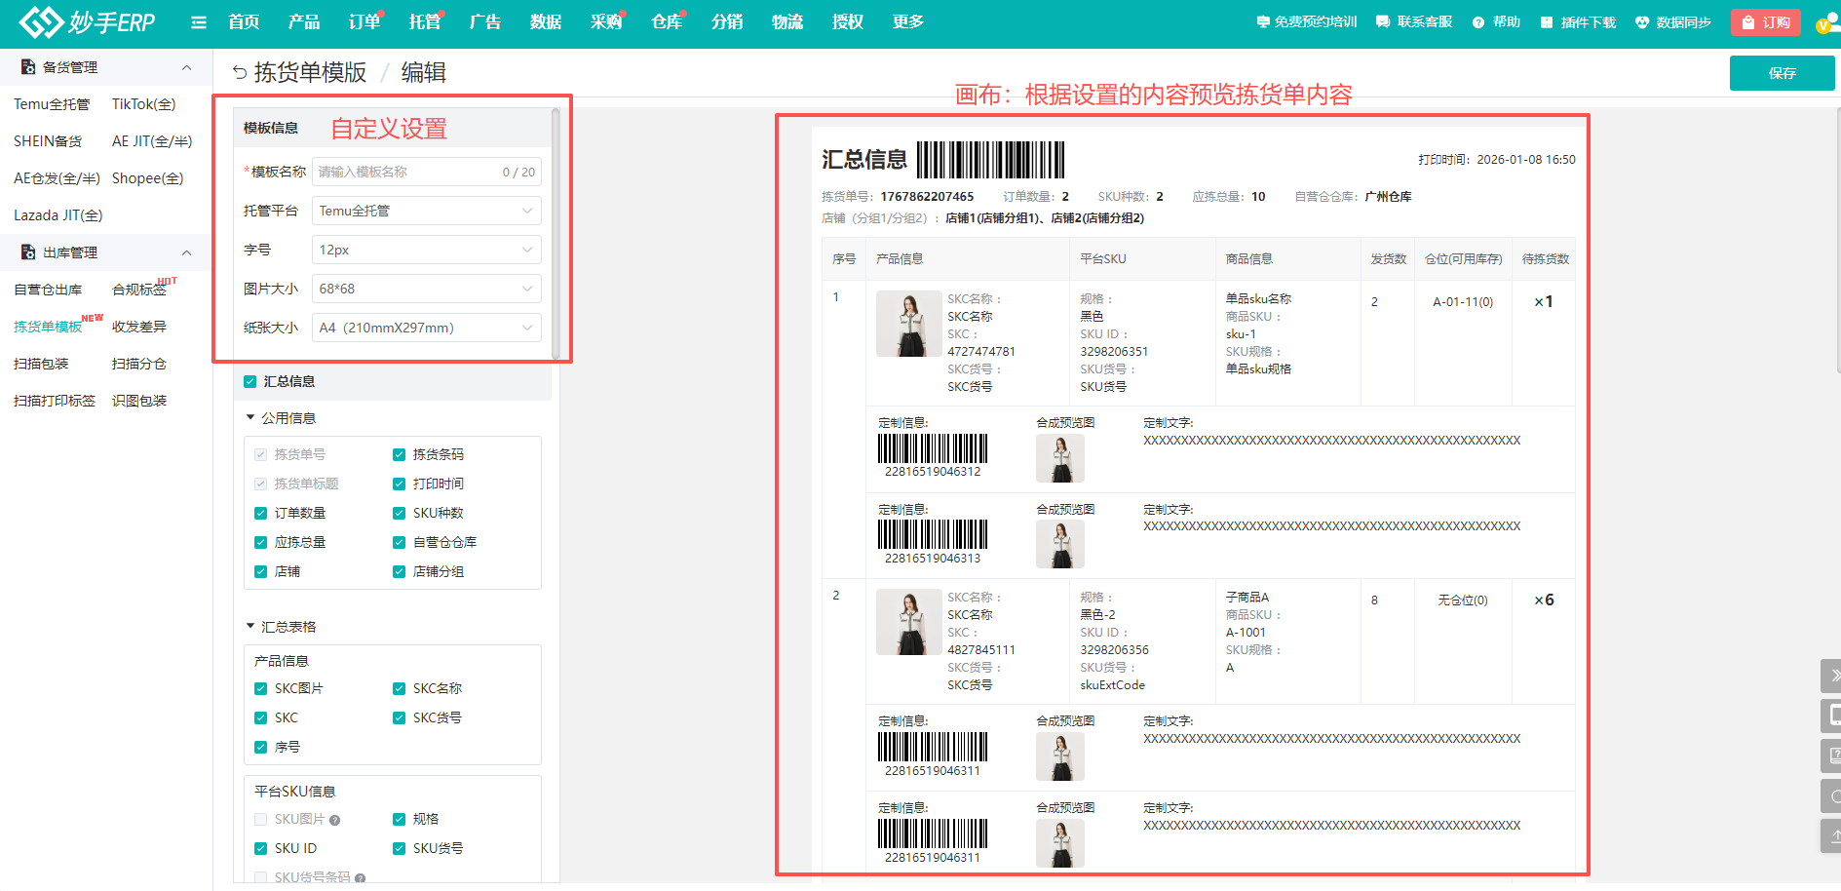Uncheck the 拣货条码 checkbox
The width and height of the screenshot is (1841, 891).
pos(399,454)
